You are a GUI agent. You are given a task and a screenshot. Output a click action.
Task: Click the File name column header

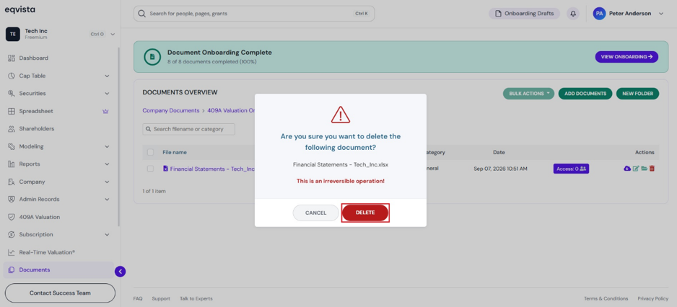175,152
